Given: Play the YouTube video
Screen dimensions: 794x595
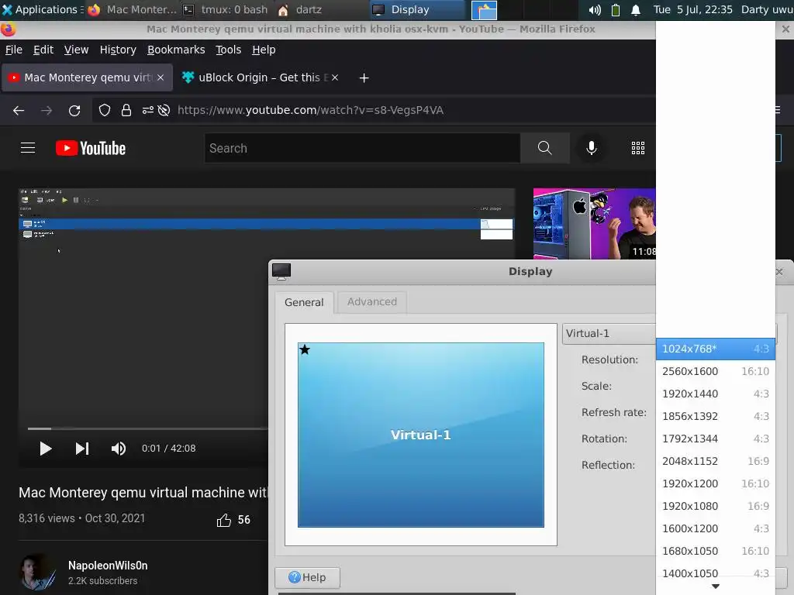Looking at the screenshot, I should click(46, 449).
